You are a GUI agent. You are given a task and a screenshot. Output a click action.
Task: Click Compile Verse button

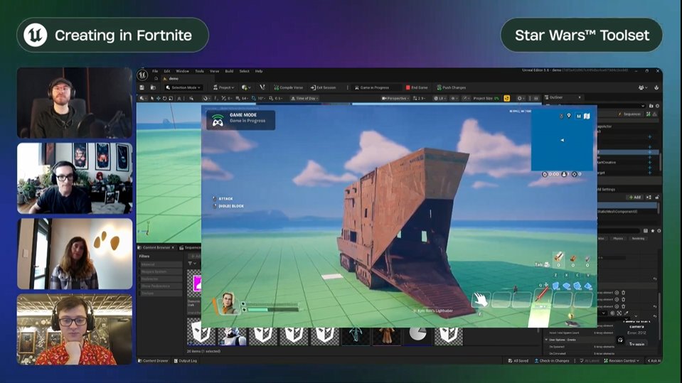click(x=288, y=87)
